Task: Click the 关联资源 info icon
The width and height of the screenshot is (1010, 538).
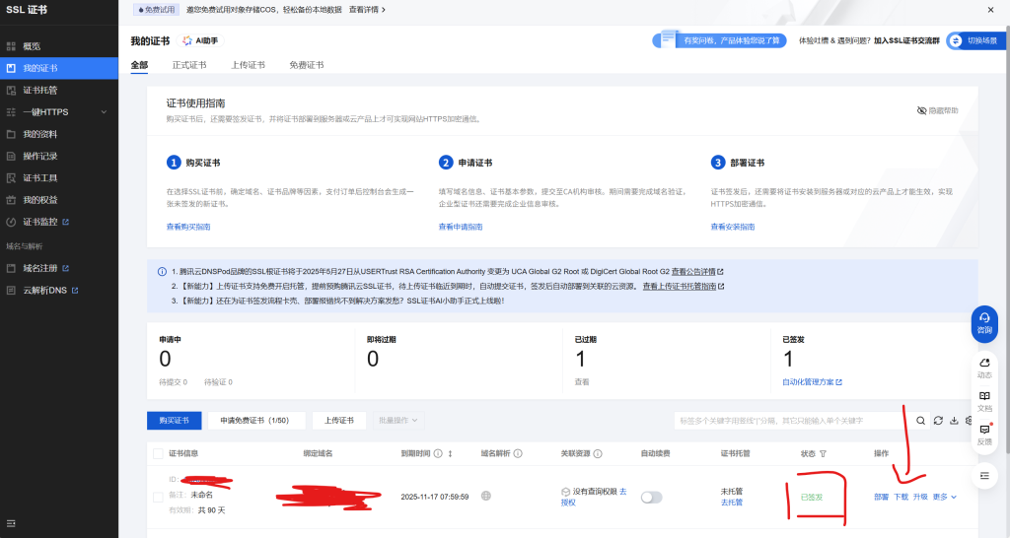Action: 598,453
